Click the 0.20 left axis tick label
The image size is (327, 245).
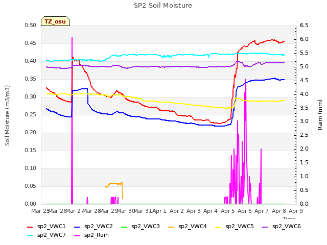[31, 133]
